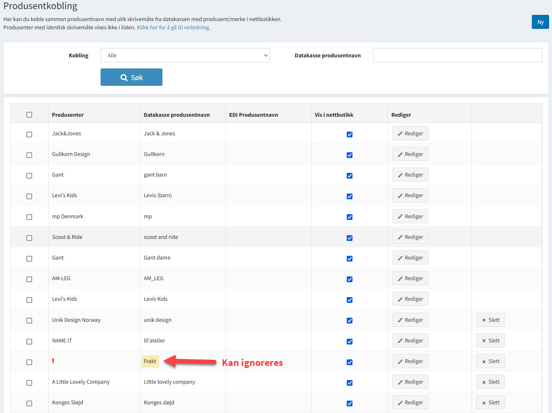This screenshot has height=413, width=552.
Task: Click the Søk search button
Action: click(x=131, y=77)
